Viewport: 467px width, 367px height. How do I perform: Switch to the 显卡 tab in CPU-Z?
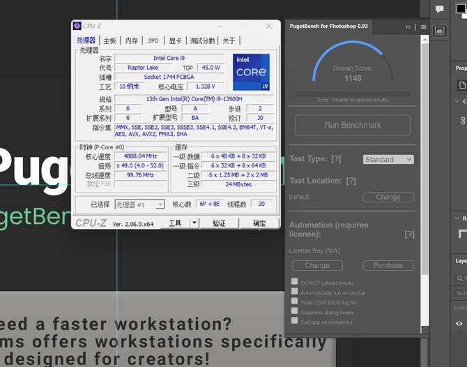175,41
